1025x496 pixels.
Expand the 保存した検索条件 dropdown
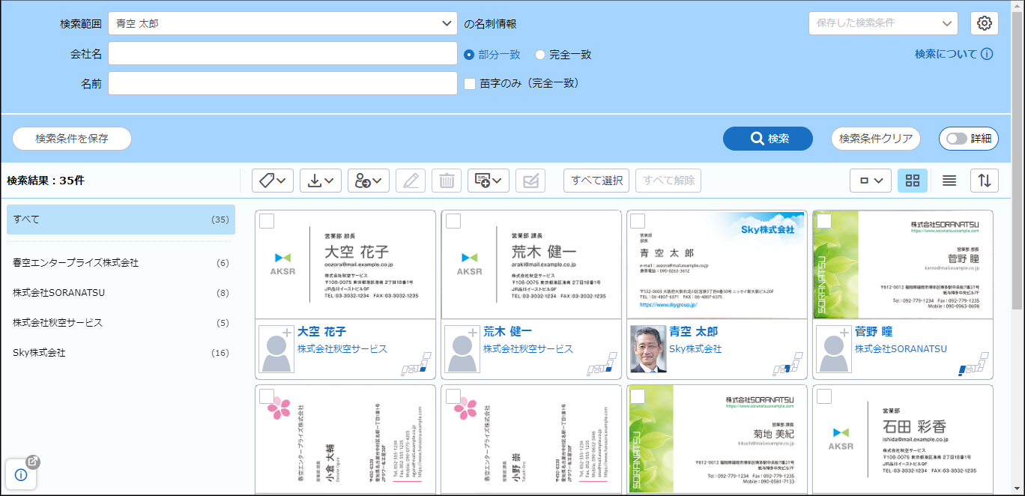pyautogui.click(x=883, y=23)
